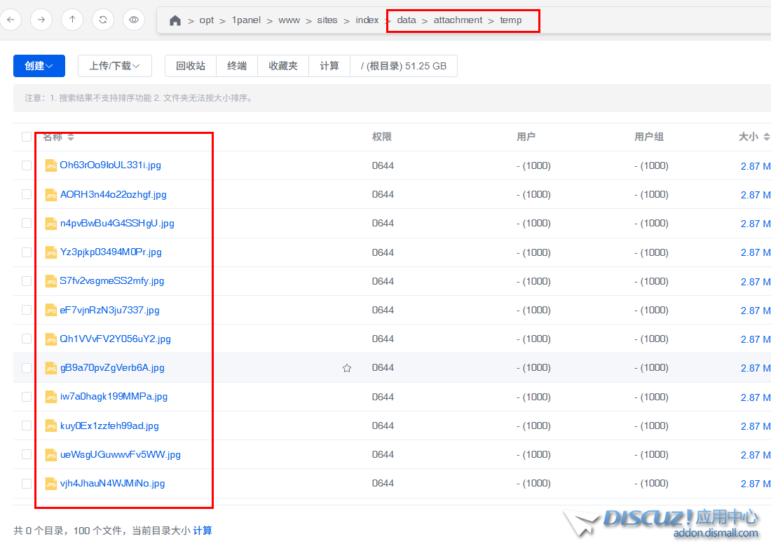Open file Oh63rOo9IoUL331i.jpg
Screen dimensions: 771x551
coord(111,165)
